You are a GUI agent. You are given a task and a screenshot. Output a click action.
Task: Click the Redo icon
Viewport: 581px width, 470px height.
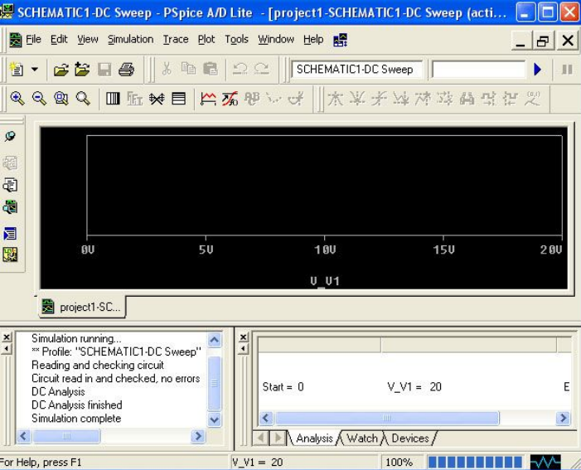click(x=262, y=69)
